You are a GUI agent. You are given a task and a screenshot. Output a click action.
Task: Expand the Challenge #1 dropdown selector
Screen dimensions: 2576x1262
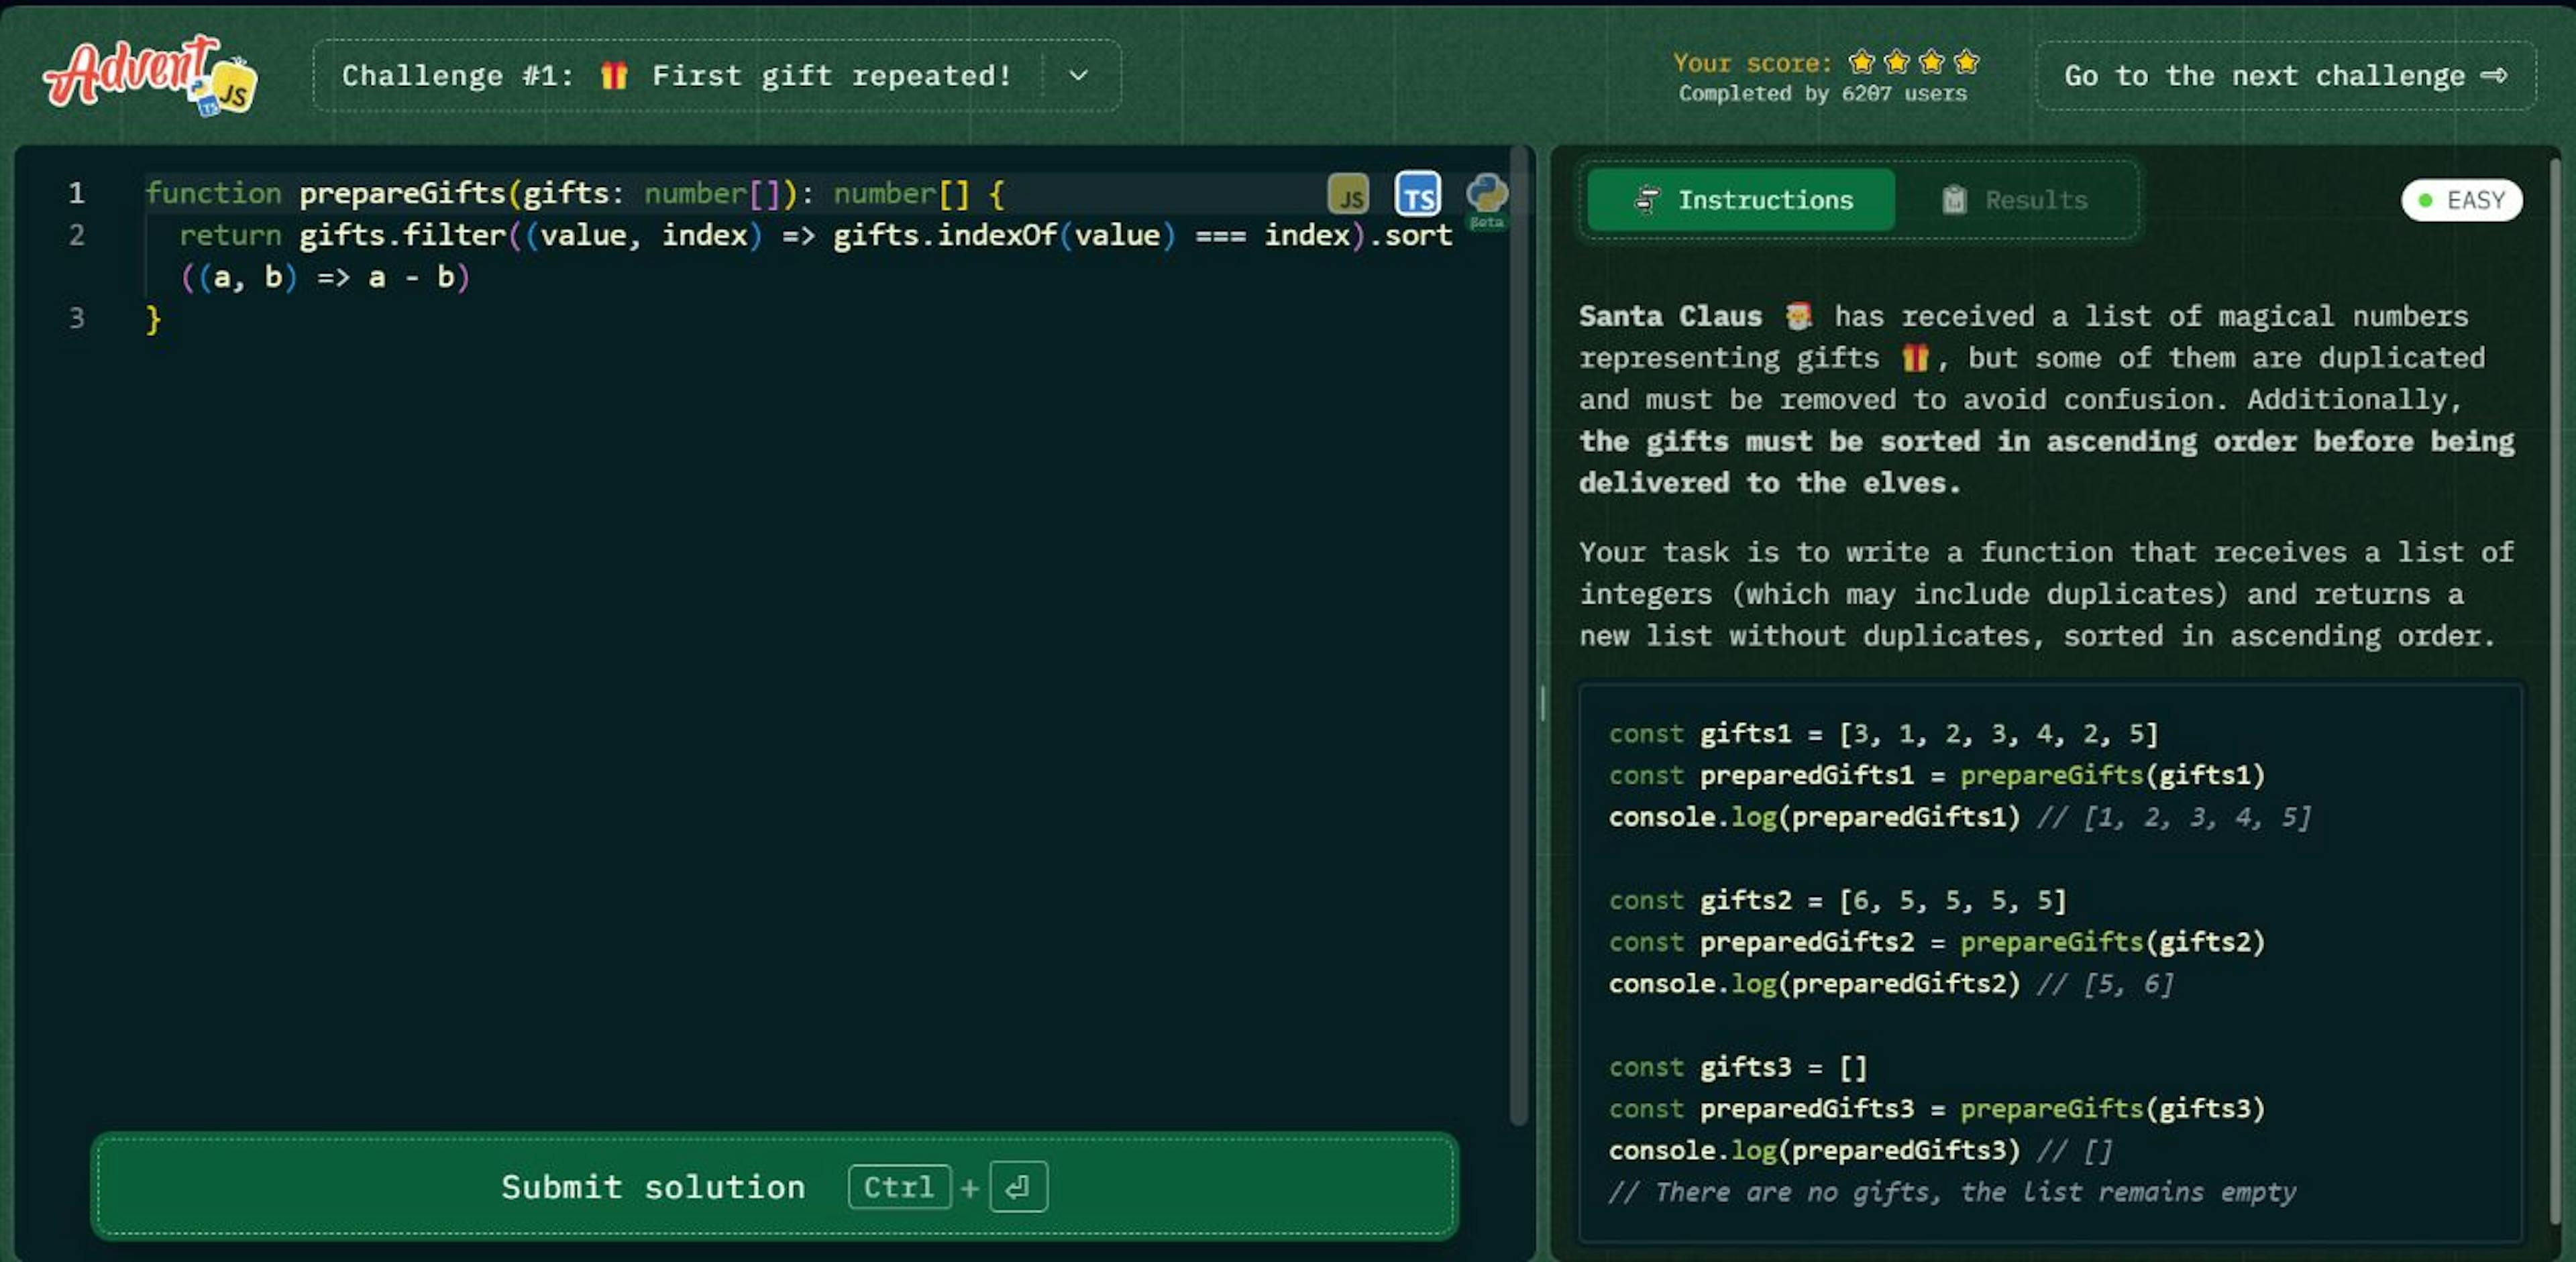[1079, 76]
